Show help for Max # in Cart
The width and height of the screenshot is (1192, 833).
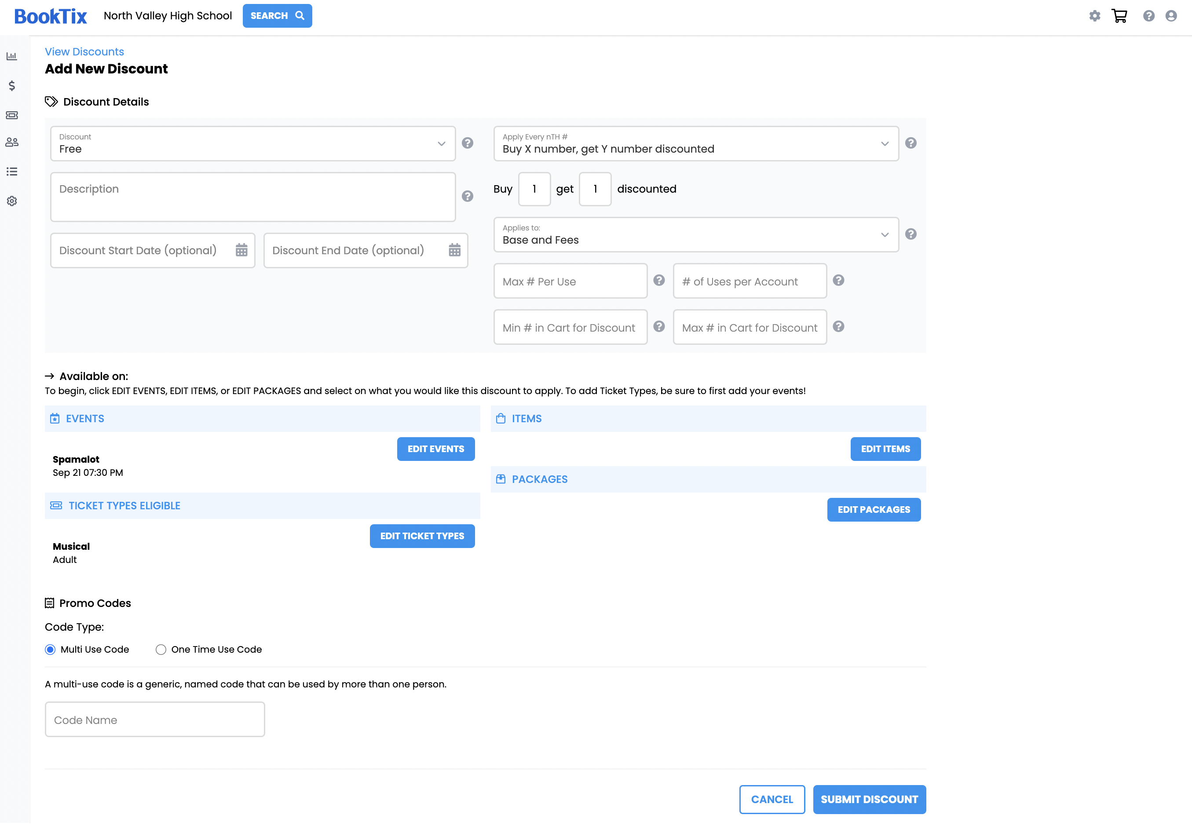pyautogui.click(x=839, y=326)
